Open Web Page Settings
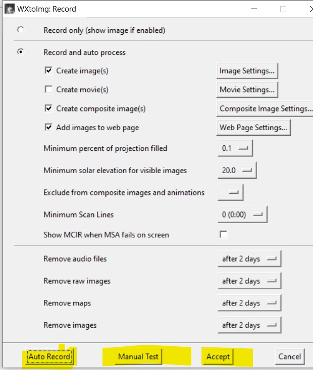The width and height of the screenshot is (313, 370). pos(253,127)
